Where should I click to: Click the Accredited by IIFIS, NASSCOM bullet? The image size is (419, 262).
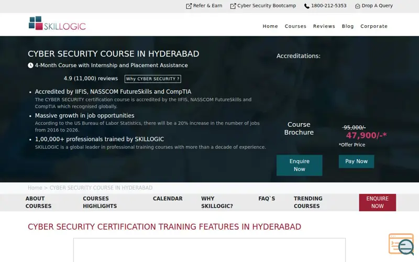113,92
